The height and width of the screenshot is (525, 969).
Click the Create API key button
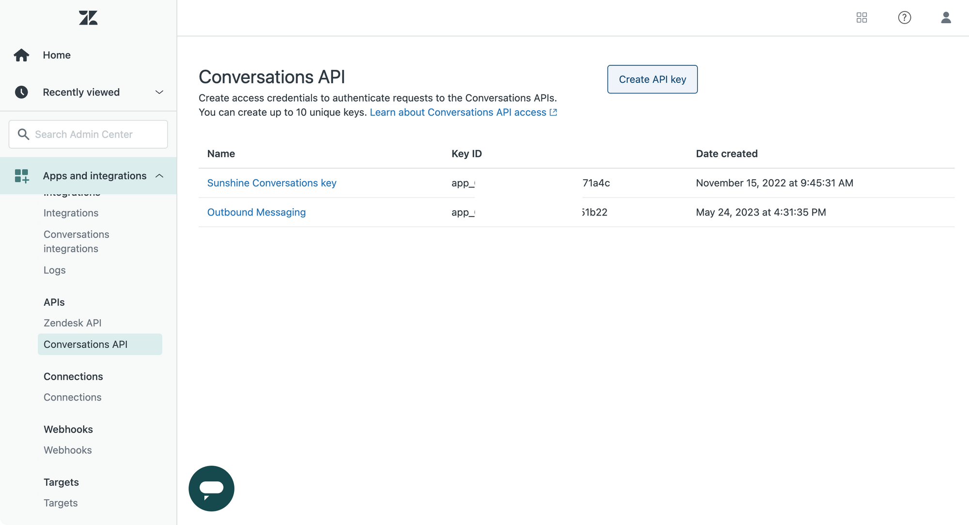(652, 79)
